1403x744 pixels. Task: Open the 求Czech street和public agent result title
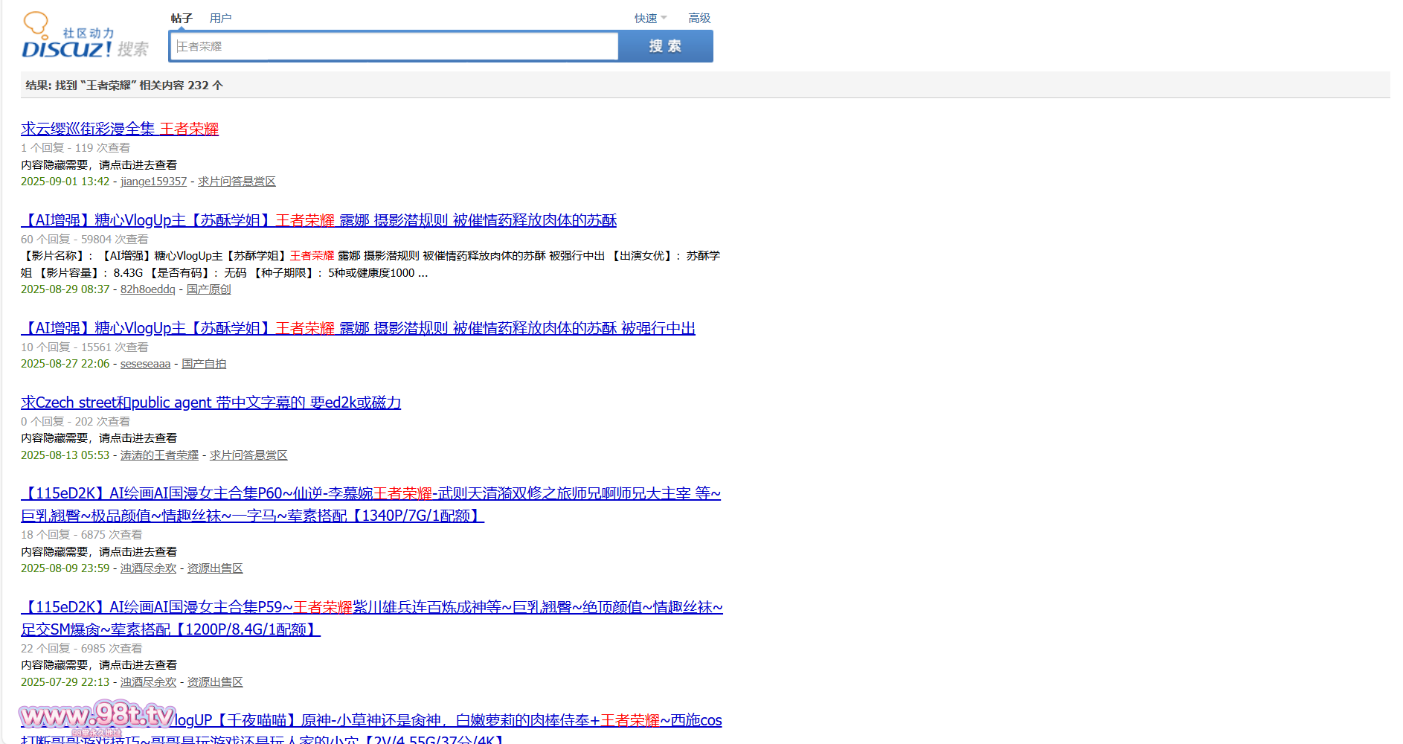click(211, 403)
